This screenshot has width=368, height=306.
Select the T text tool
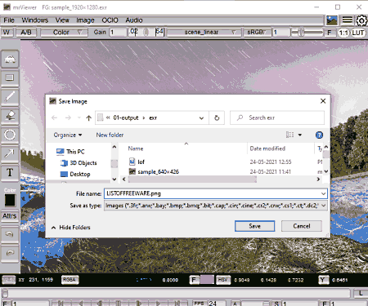click(10, 172)
